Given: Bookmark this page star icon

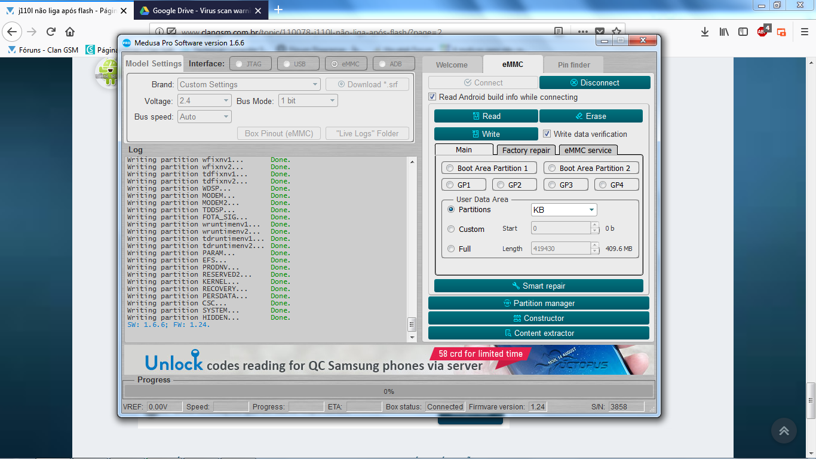Looking at the screenshot, I should 616,32.
